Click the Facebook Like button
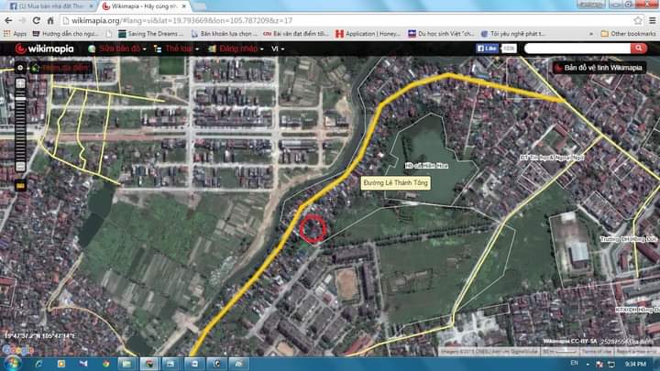This screenshot has height=371, width=660. [x=487, y=49]
